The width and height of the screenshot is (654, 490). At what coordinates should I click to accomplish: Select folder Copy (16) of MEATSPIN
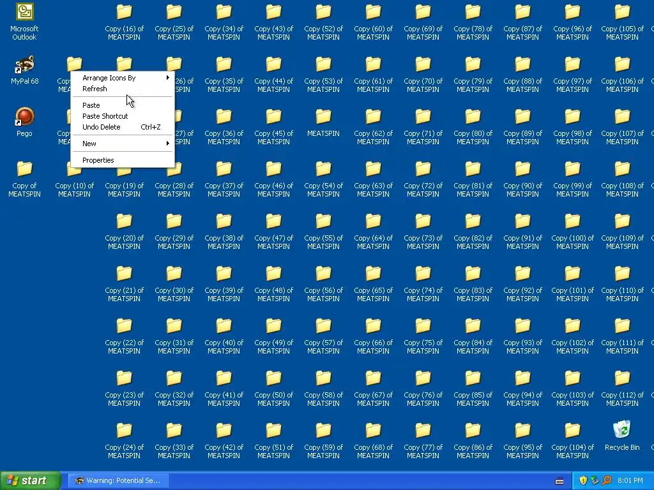pos(124,21)
